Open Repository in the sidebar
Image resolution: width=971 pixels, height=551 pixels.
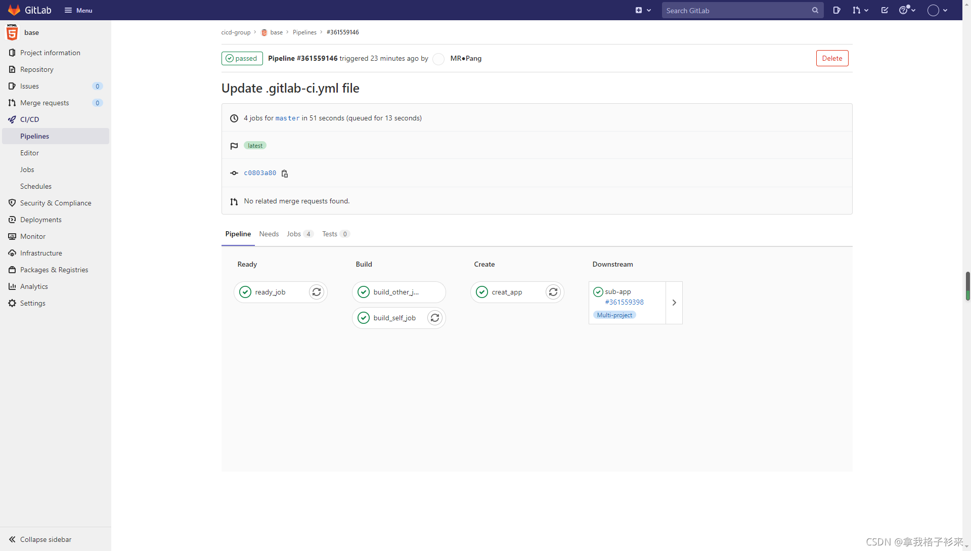click(x=36, y=69)
